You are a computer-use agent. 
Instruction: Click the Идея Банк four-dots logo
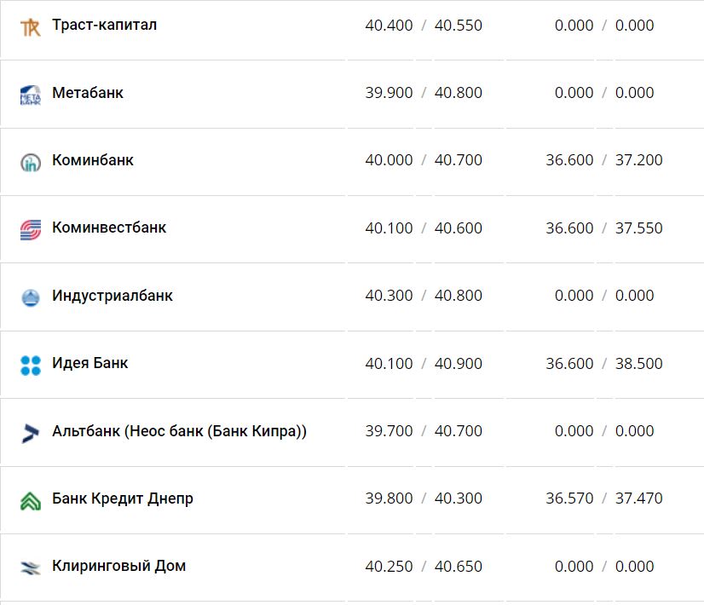(x=31, y=365)
